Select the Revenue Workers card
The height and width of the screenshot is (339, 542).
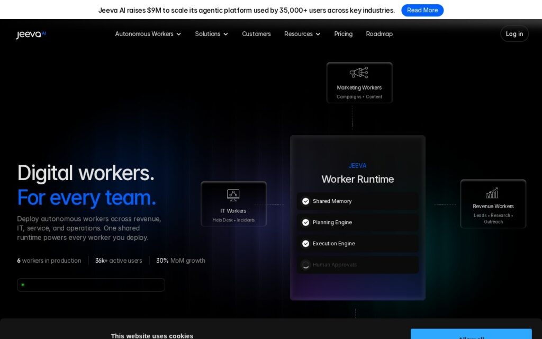[493, 204]
